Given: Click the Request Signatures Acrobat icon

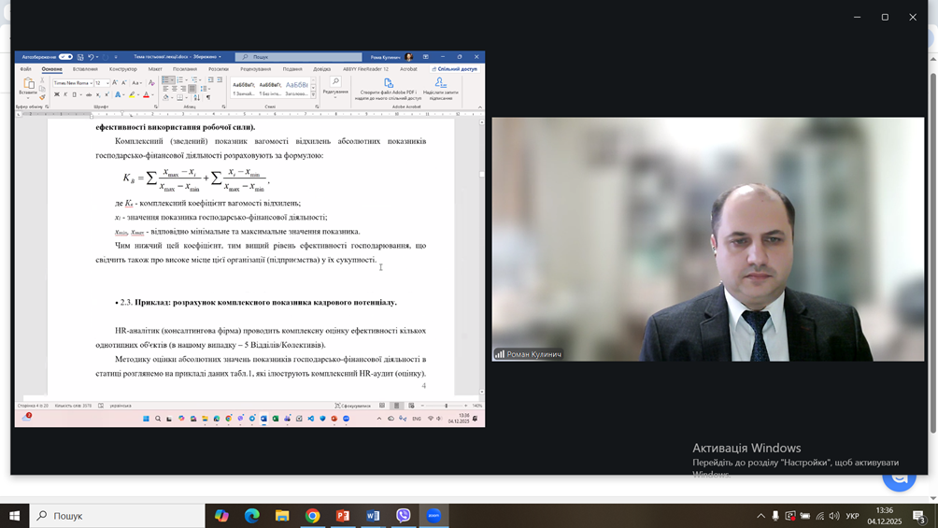Looking at the screenshot, I should (x=440, y=83).
